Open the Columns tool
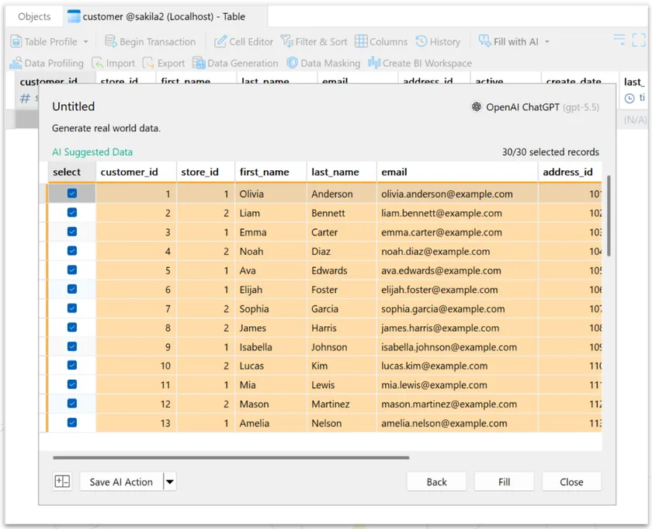 click(x=381, y=42)
